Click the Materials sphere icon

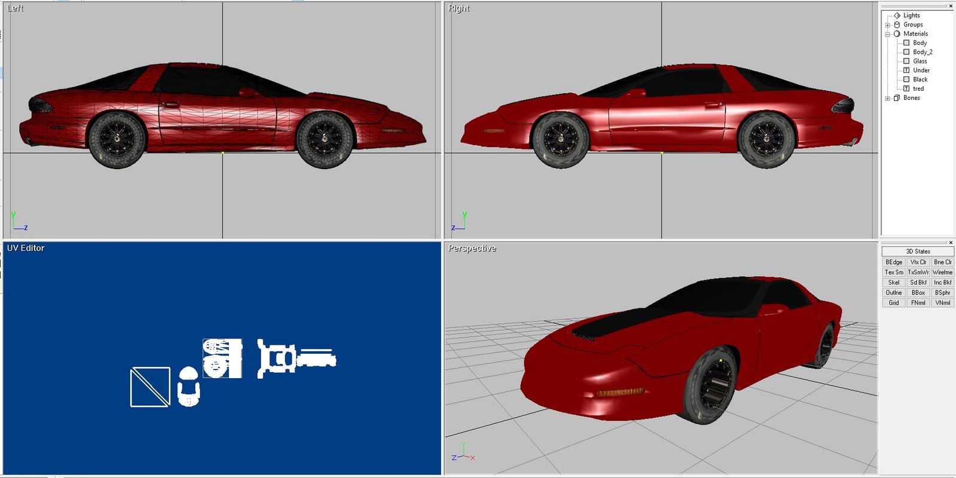(x=897, y=34)
